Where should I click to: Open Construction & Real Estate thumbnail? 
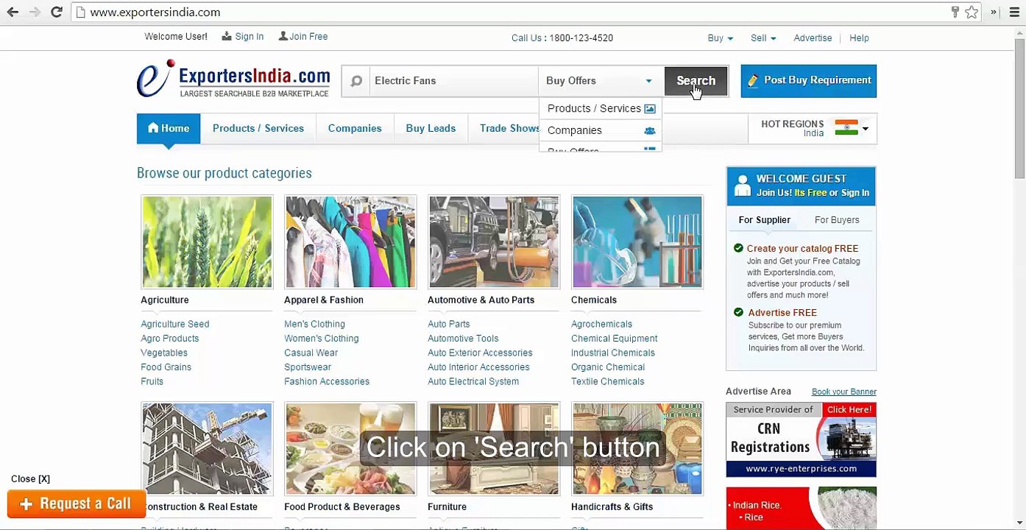(x=207, y=448)
